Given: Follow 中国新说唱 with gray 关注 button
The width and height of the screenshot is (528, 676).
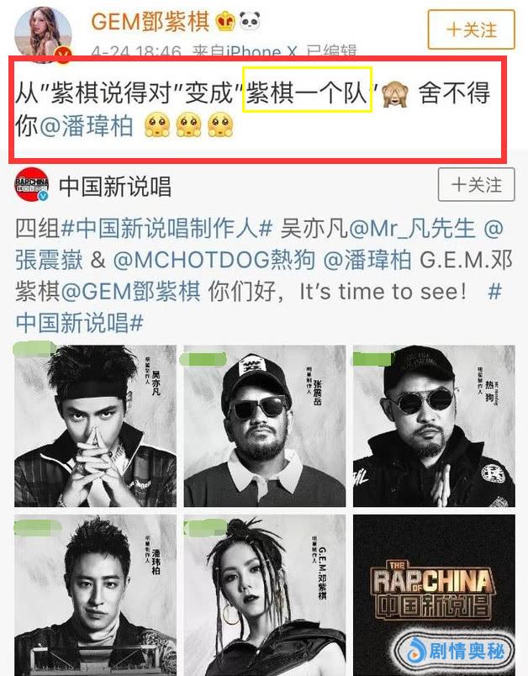Looking at the screenshot, I should [476, 185].
